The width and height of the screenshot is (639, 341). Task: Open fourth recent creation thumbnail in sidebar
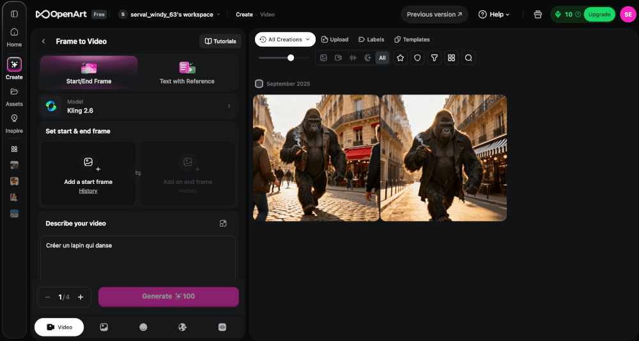click(x=14, y=213)
